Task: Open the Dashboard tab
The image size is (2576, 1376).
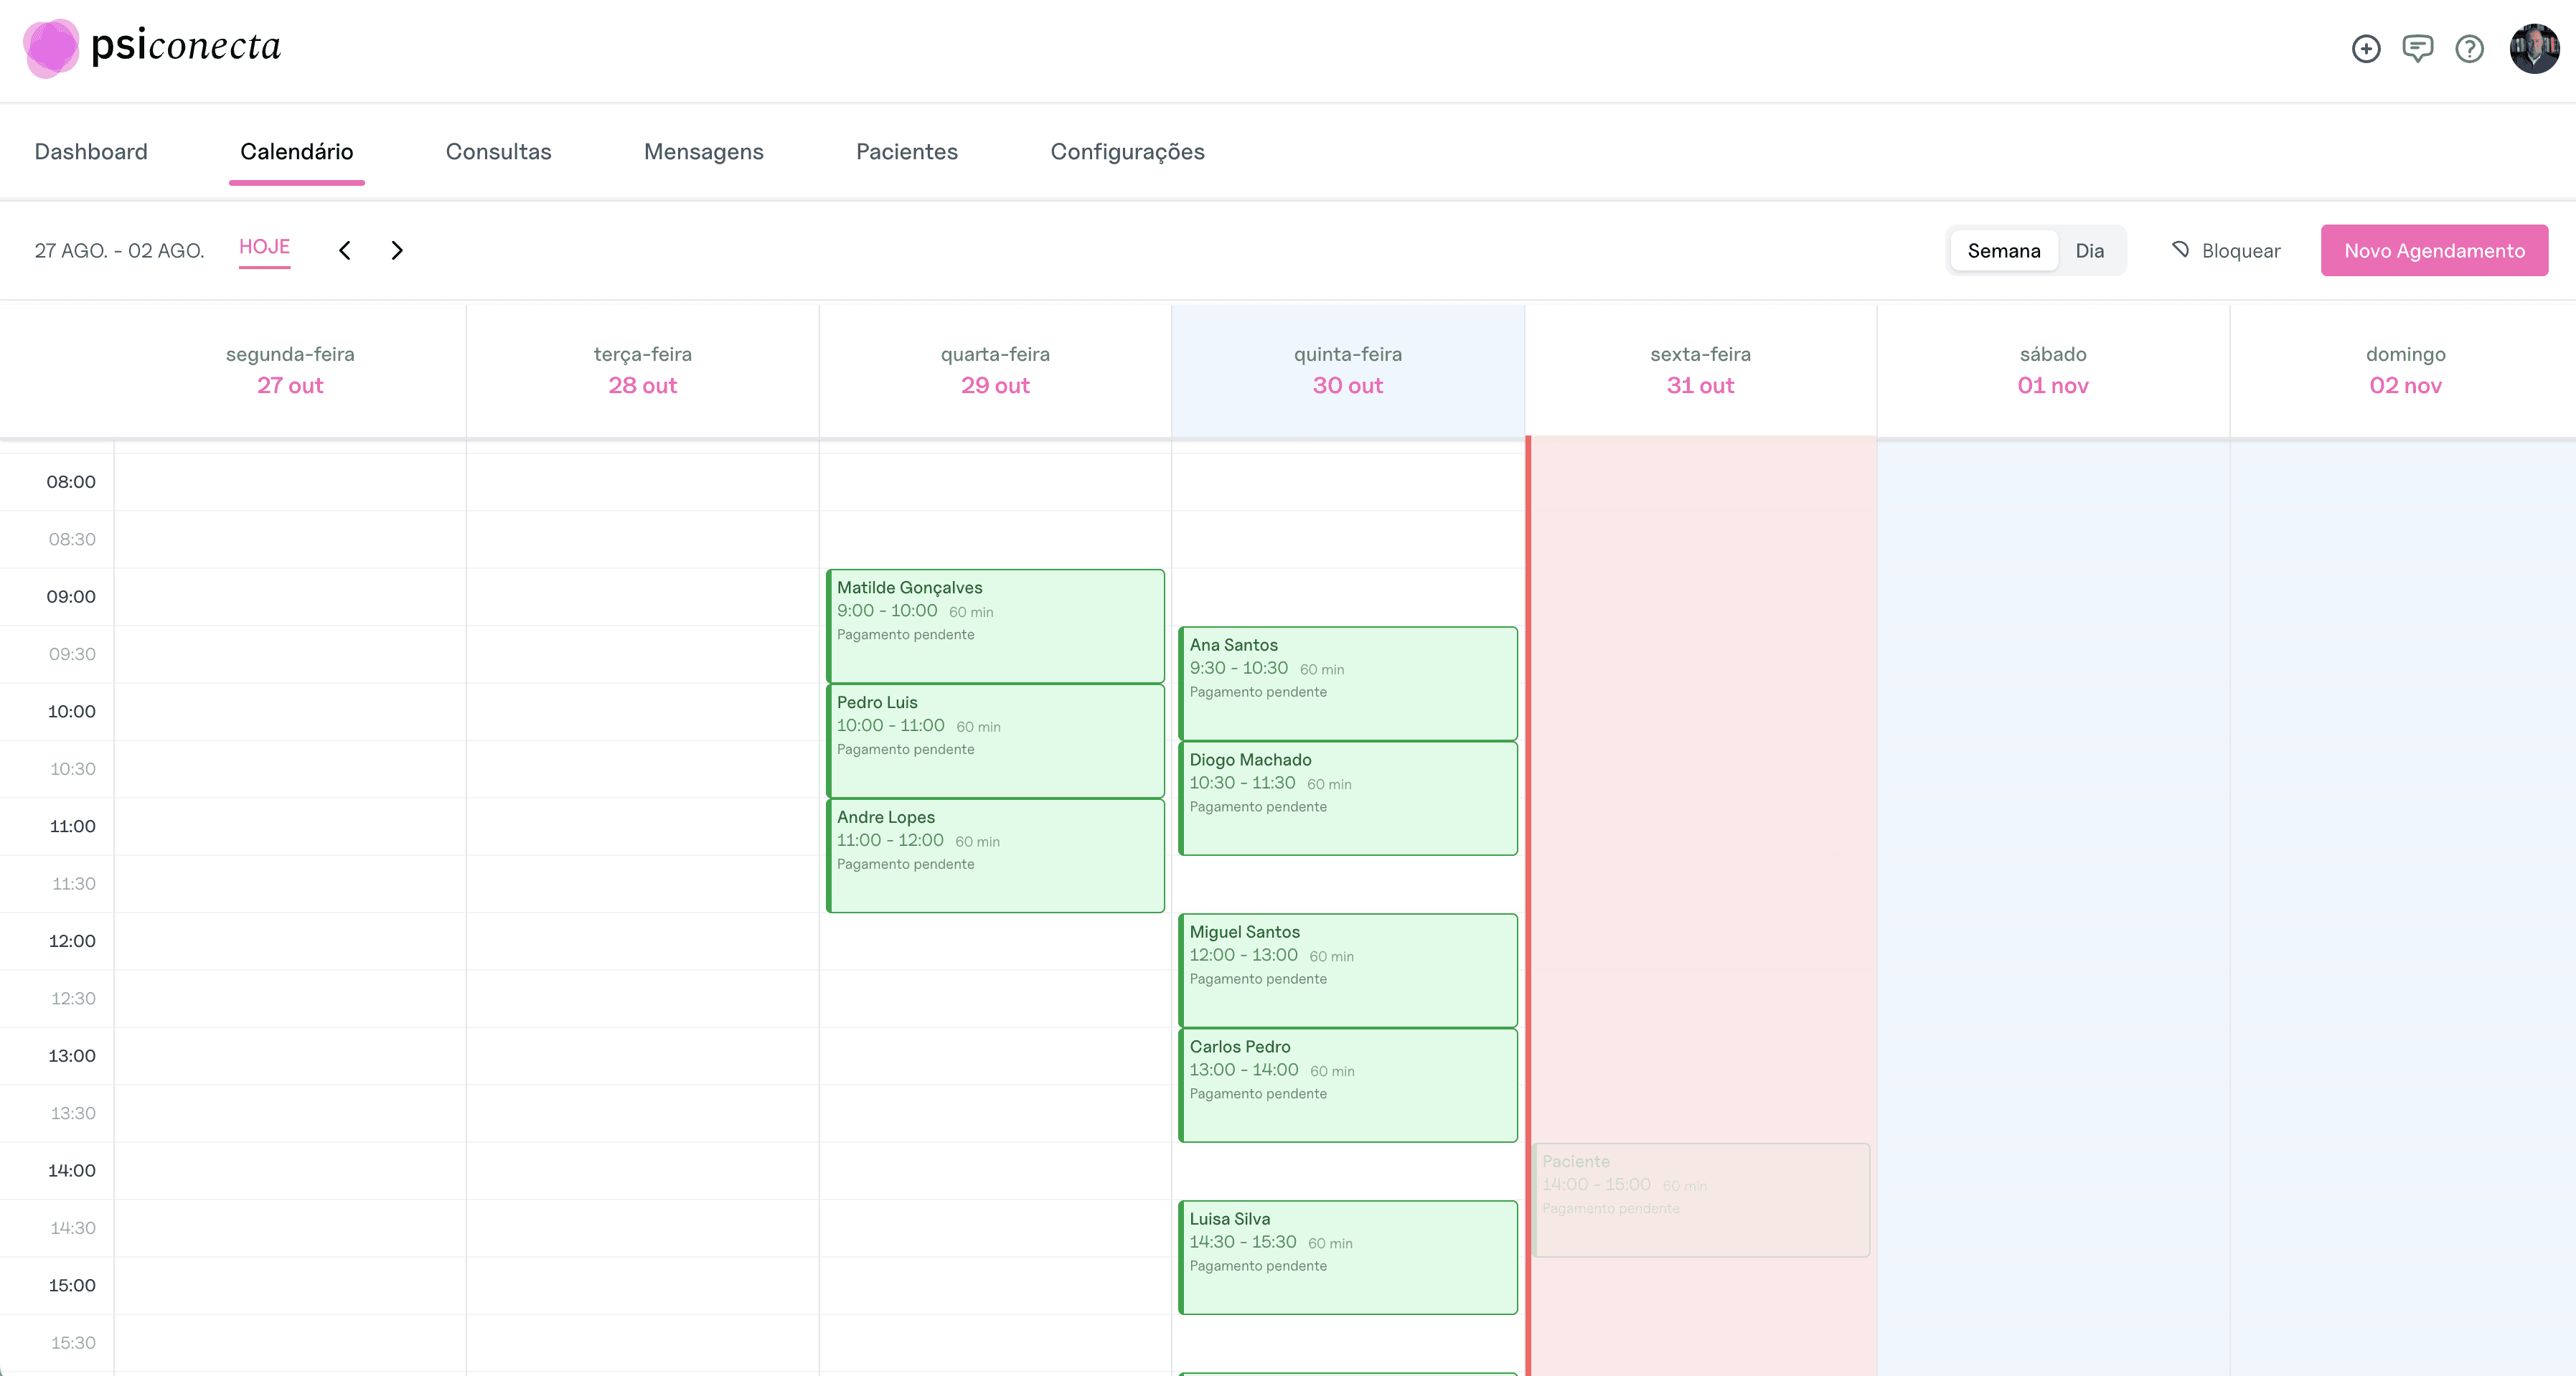Action: (90, 151)
